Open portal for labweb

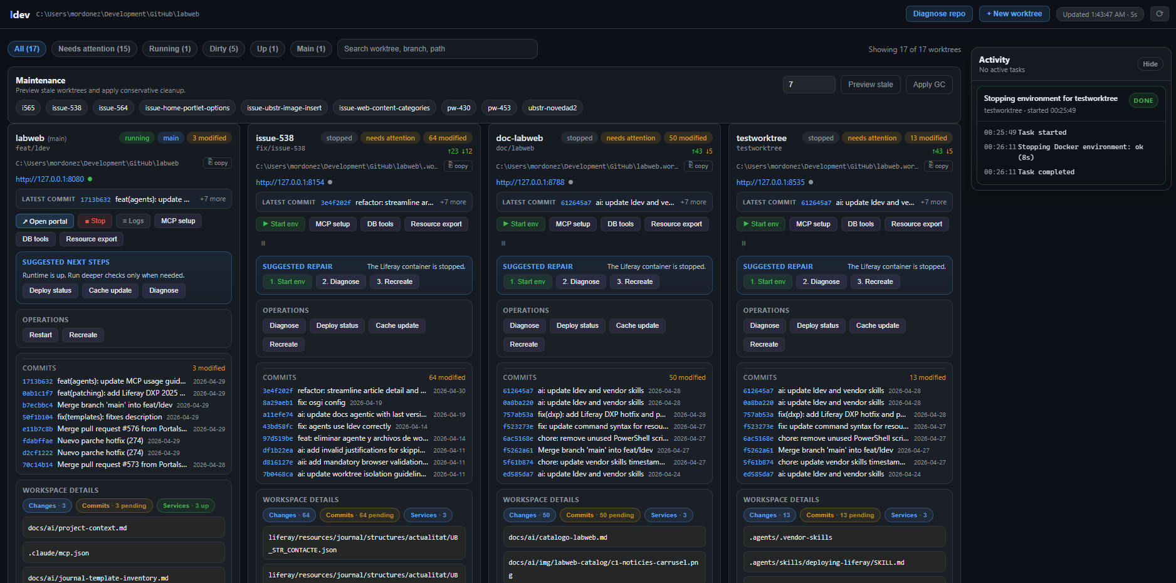click(x=45, y=221)
